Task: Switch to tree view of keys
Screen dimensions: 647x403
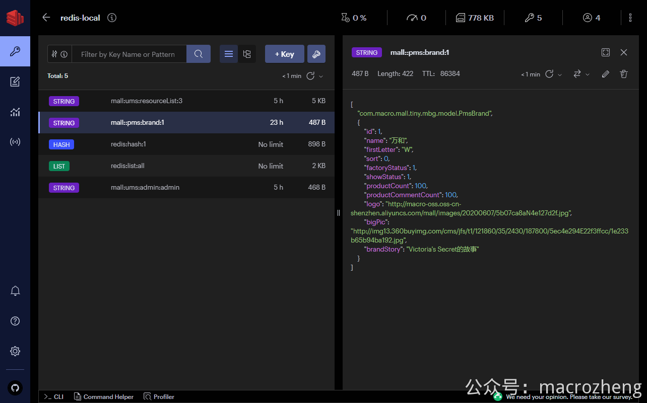Action: (247, 54)
